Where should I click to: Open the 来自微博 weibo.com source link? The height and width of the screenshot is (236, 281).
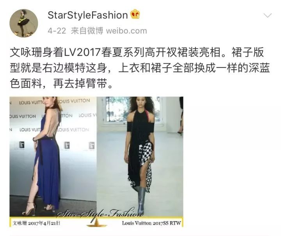[x=109, y=31]
